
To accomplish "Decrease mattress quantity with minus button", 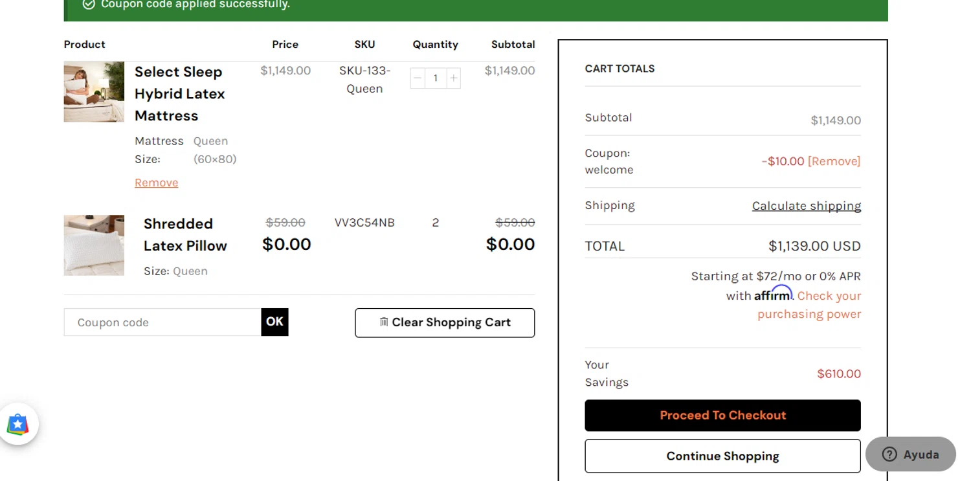I will 418,78.
